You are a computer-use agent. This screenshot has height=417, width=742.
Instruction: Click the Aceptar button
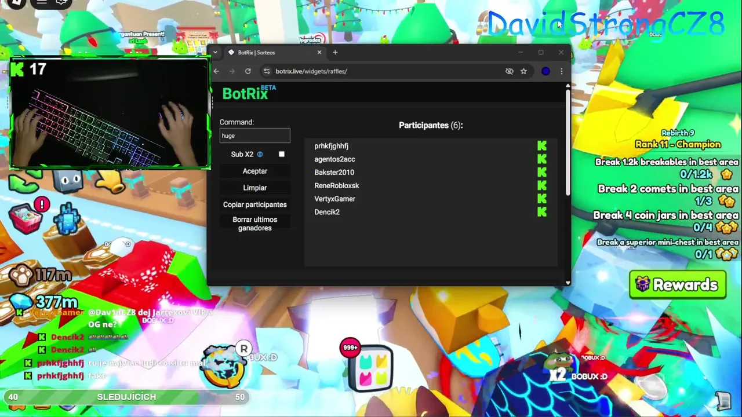(x=255, y=171)
